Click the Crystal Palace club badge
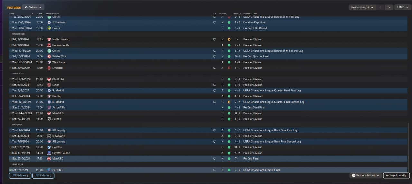412x184 pixels. tap(49, 153)
